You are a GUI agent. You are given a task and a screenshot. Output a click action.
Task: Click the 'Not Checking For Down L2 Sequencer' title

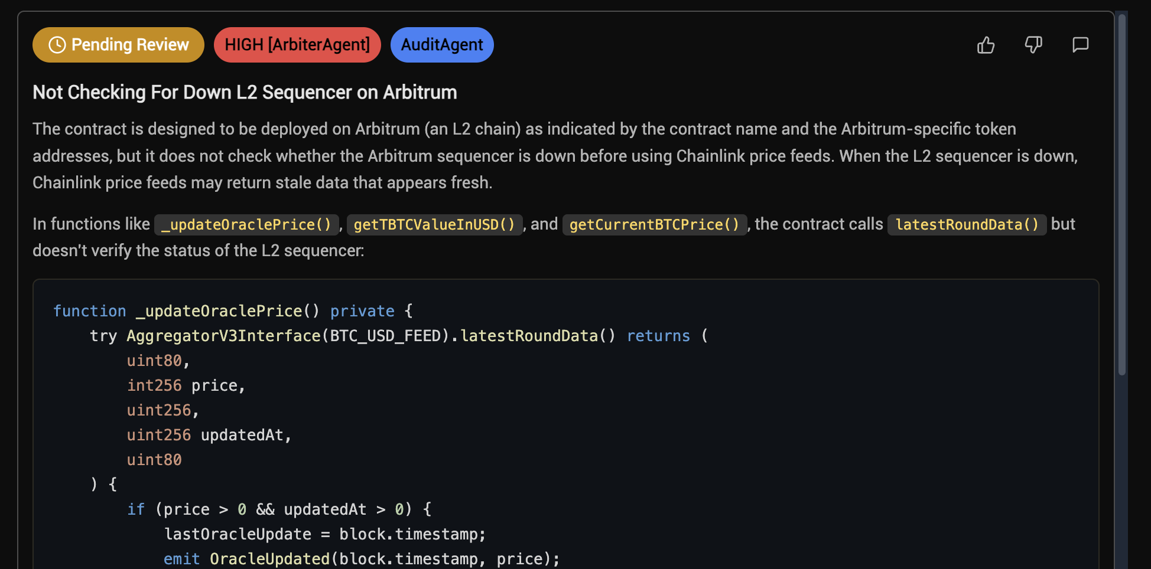(245, 93)
